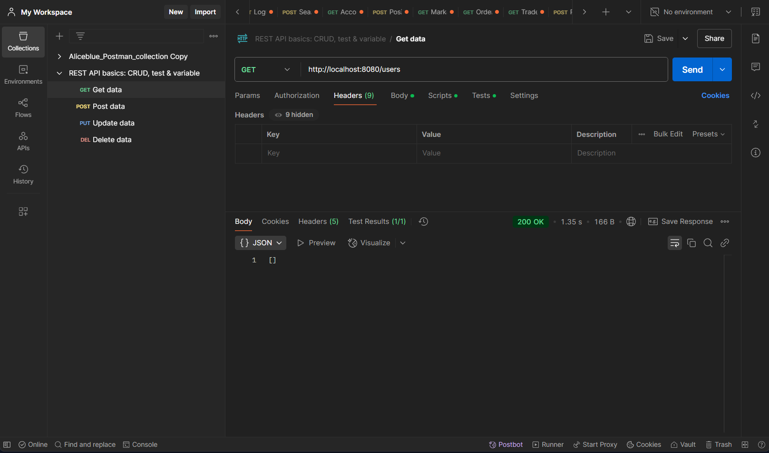The height and width of the screenshot is (453, 769).
Task: Switch to the request Body tab
Action: click(x=402, y=96)
